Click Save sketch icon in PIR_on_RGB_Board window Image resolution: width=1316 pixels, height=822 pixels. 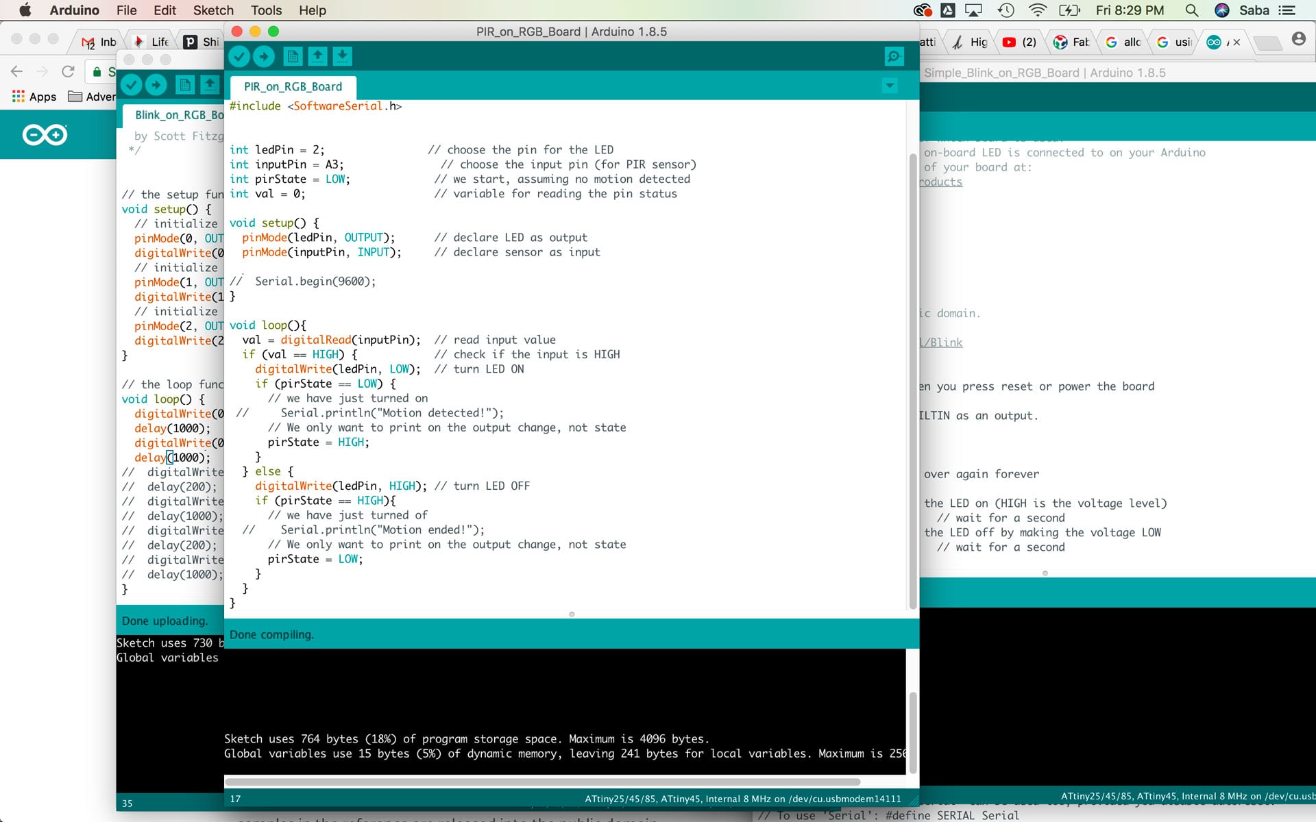pyautogui.click(x=342, y=57)
